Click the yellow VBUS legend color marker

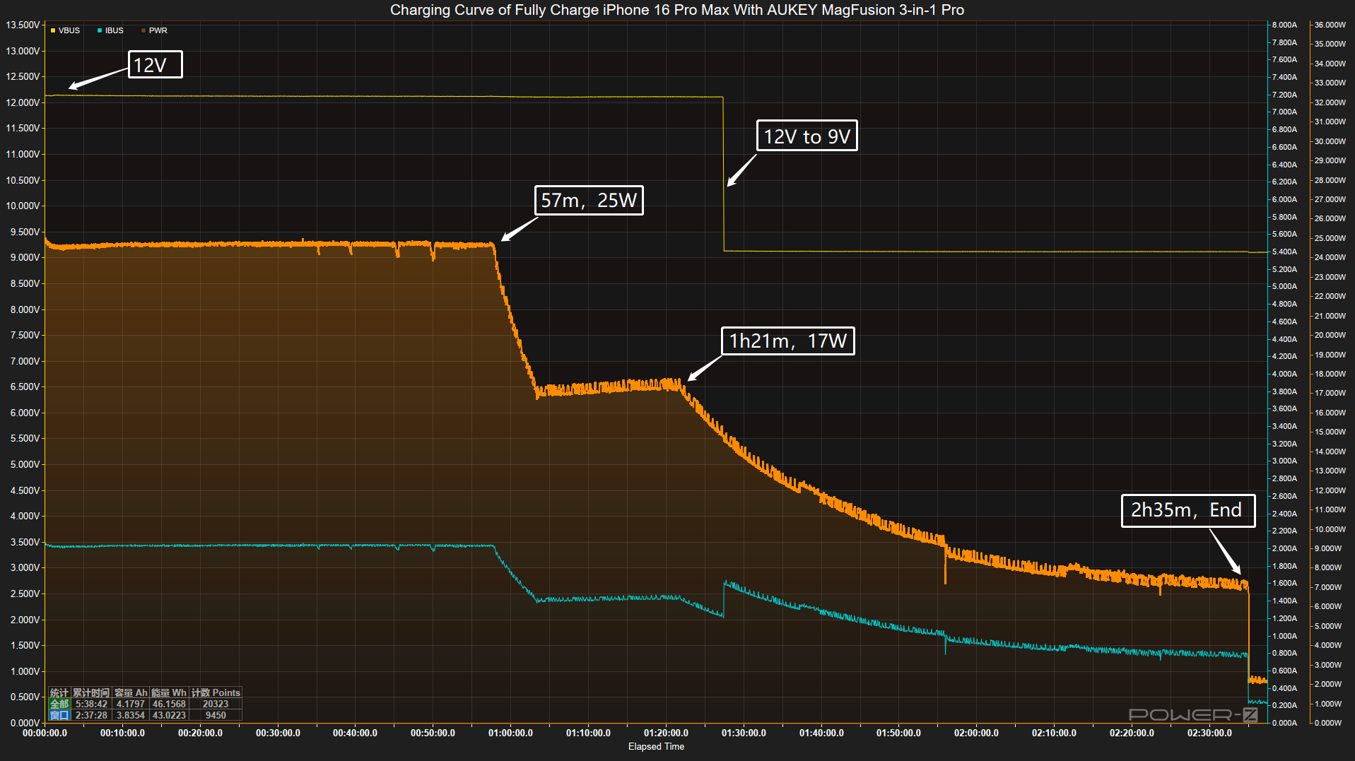click(x=53, y=30)
